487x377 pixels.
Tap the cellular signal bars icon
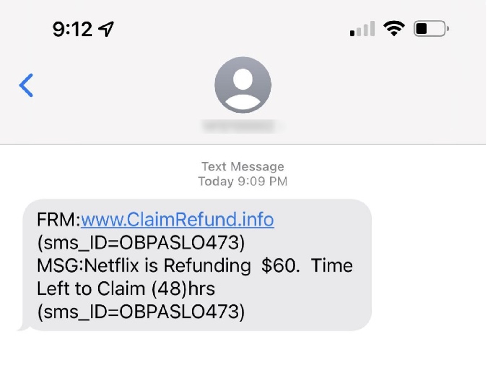coord(362,29)
